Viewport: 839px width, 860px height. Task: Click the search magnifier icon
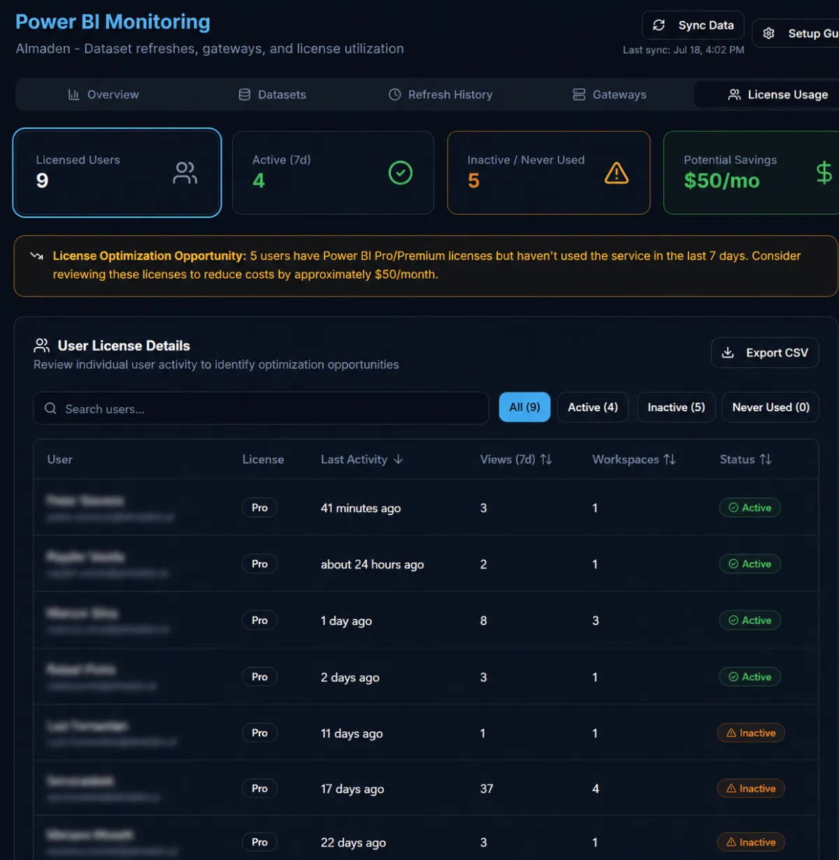pos(50,408)
